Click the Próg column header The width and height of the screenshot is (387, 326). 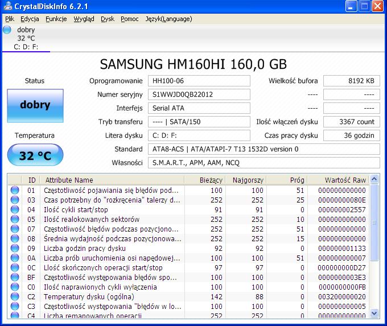[x=287, y=180]
